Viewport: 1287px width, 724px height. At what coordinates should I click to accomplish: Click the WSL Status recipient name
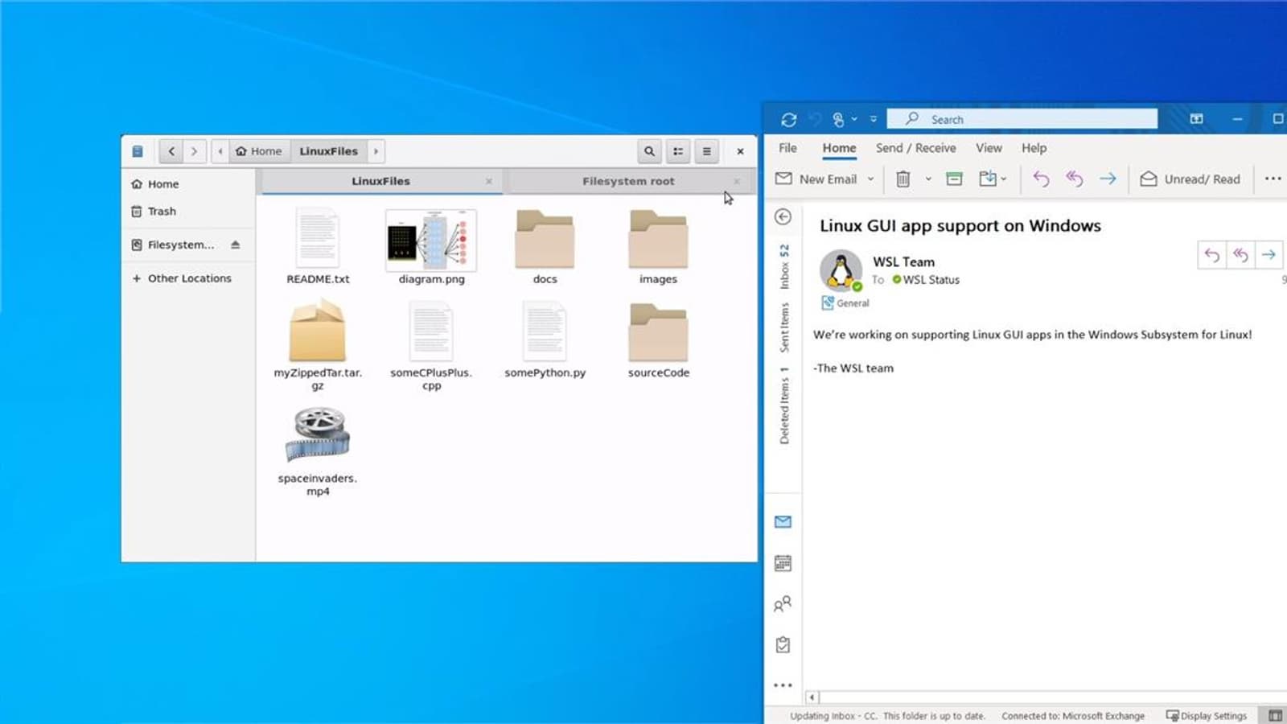point(931,280)
